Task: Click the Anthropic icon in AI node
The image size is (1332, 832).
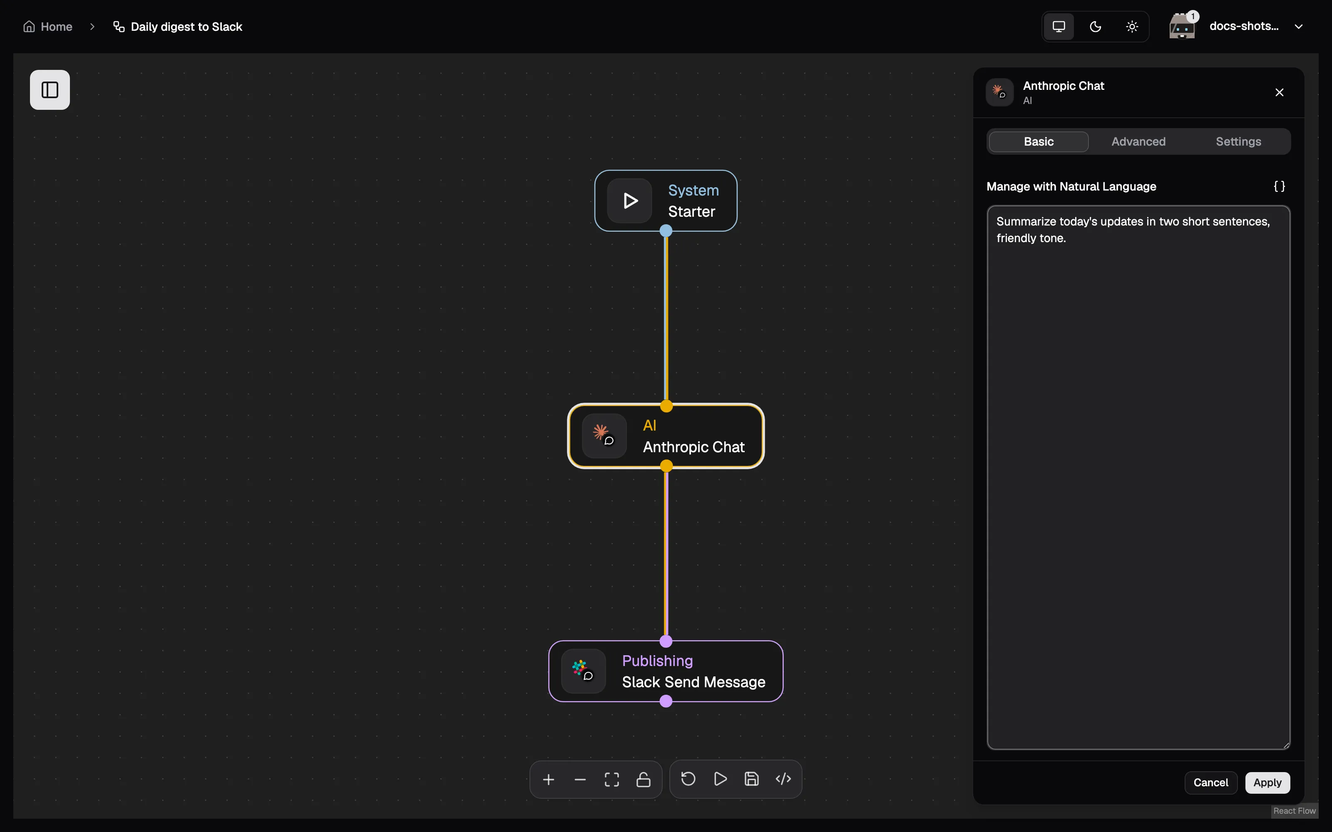Action: pos(604,436)
